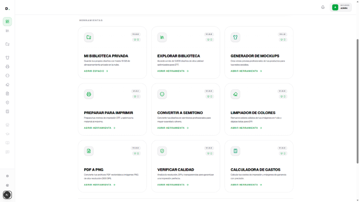Click Abrir Espacio under Mi Biblioteca Privada
Screen dimensions: 359x202
pyautogui.click(x=96, y=71)
